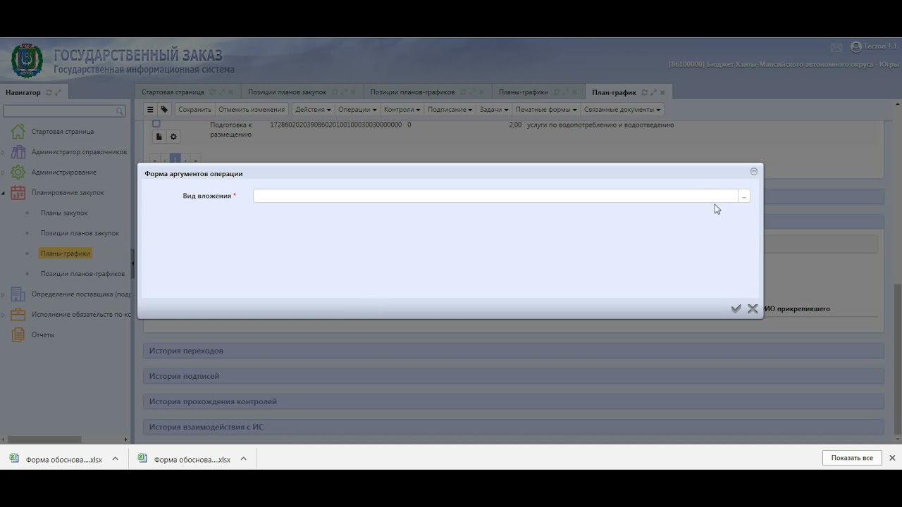Close the План-график tab
Screen dimensions: 902x507
click(x=662, y=92)
